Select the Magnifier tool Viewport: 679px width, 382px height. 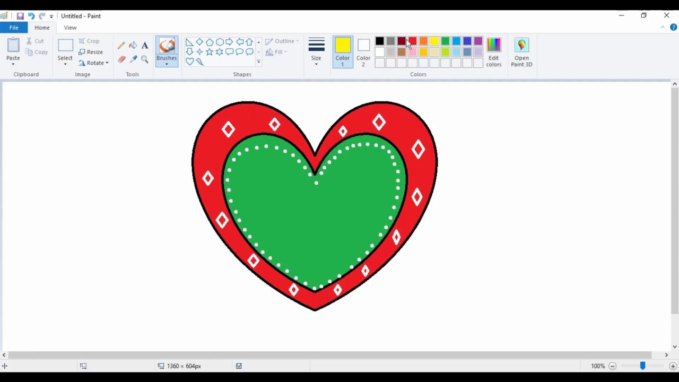click(x=144, y=59)
